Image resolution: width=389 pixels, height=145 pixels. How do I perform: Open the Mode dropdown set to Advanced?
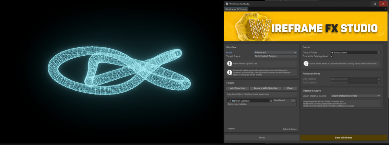tap(276, 52)
